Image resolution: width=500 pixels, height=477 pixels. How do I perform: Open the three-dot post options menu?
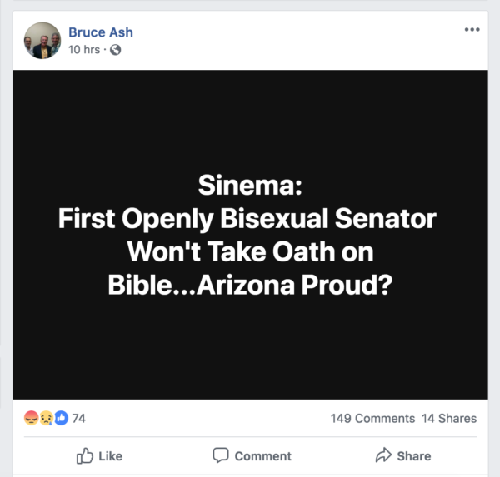[x=472, y=30]
